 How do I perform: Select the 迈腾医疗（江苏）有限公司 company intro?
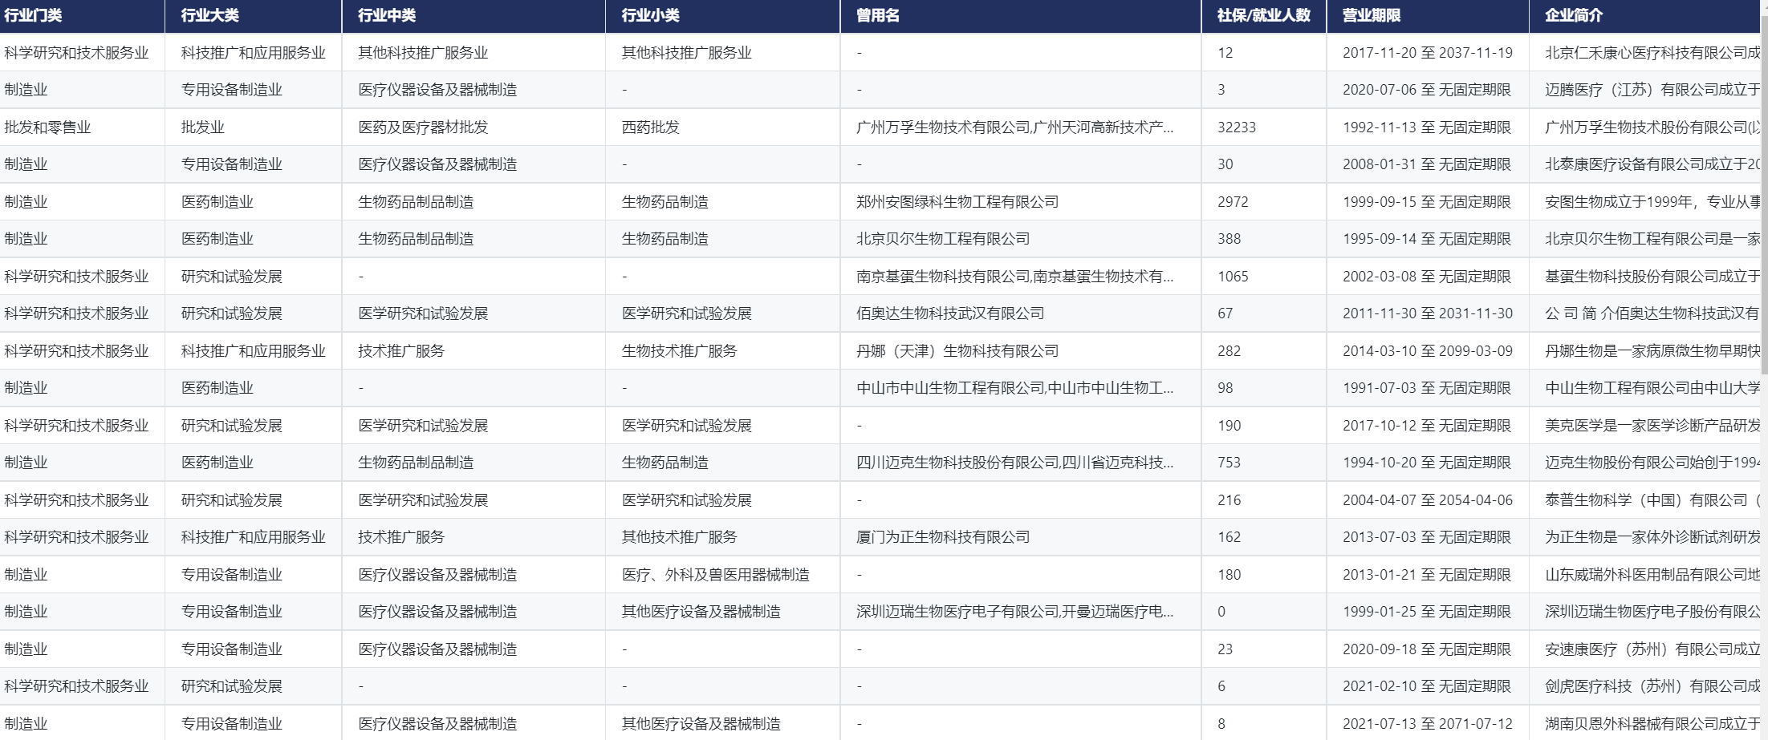pos(1652,90)
